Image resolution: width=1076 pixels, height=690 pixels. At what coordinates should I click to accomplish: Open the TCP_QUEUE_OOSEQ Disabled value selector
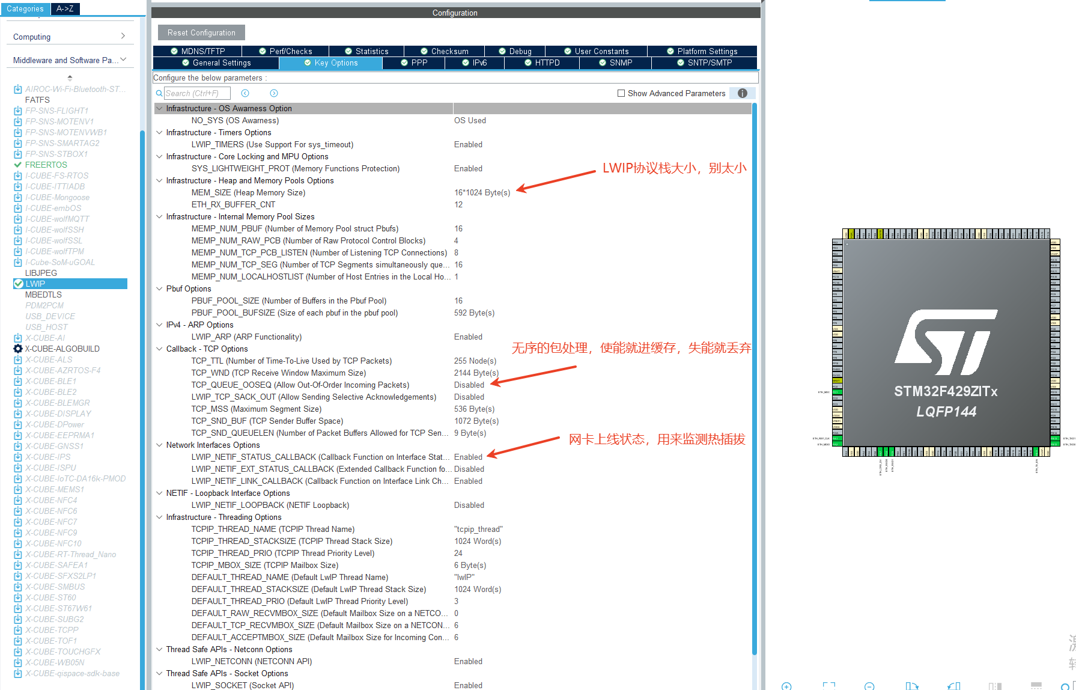(469, 385)
